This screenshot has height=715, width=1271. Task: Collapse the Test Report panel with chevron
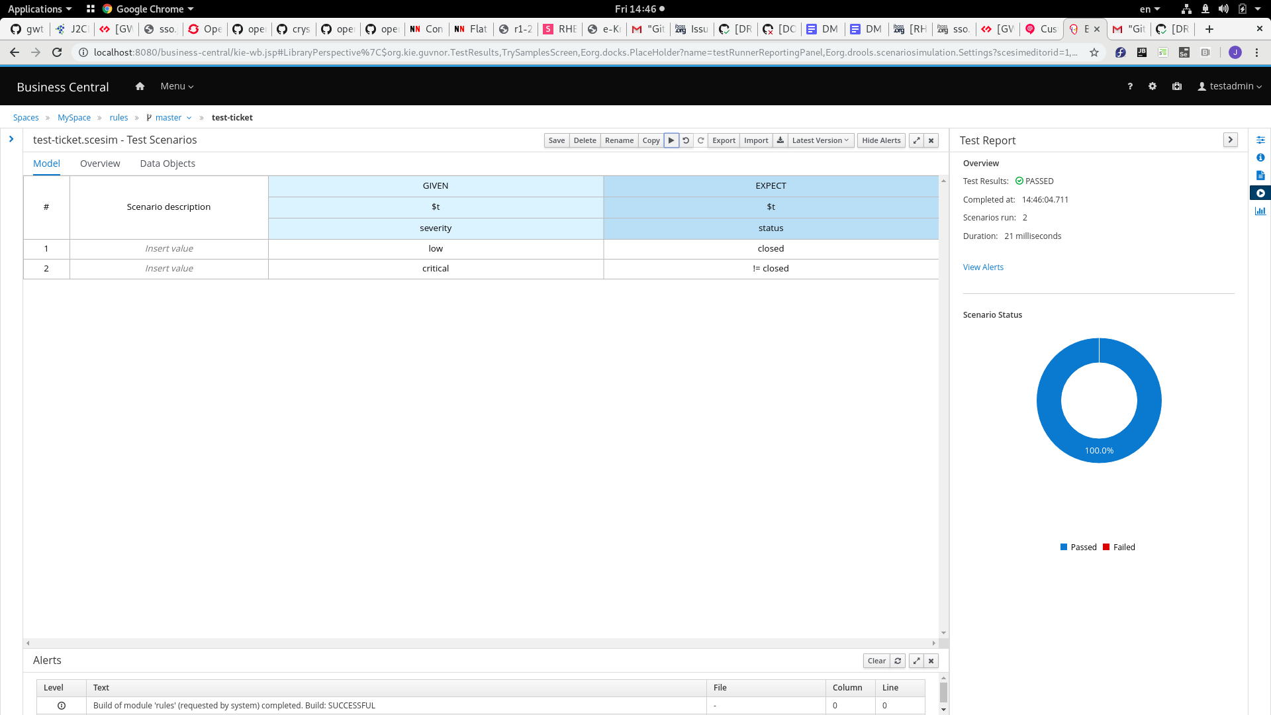(1230, 140)
